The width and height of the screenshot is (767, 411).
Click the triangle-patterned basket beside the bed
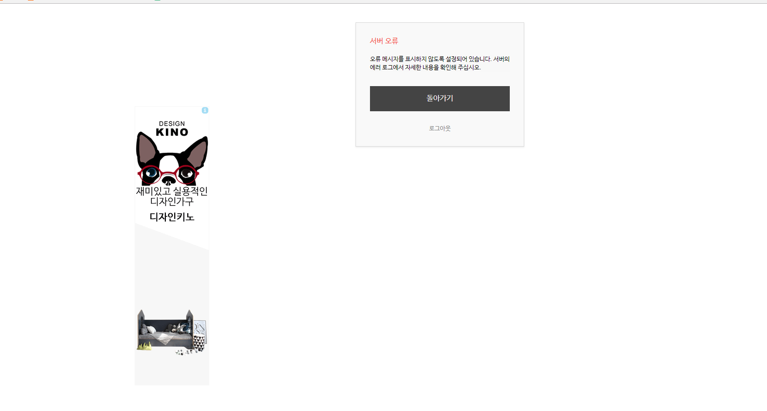199,342
